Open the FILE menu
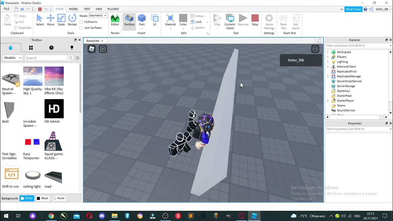Image resolution: width=393 pixels, height=221 pixels. (x=6, y=9)
